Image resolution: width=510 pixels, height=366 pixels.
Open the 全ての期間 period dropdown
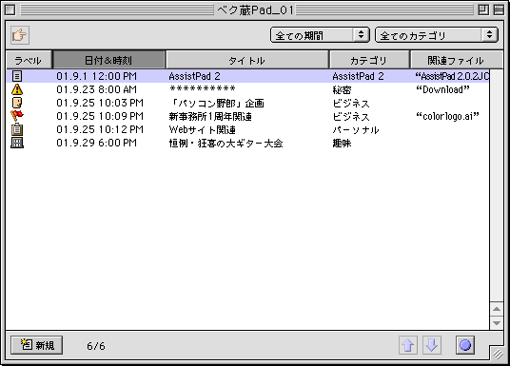click(x=320, y=35)
